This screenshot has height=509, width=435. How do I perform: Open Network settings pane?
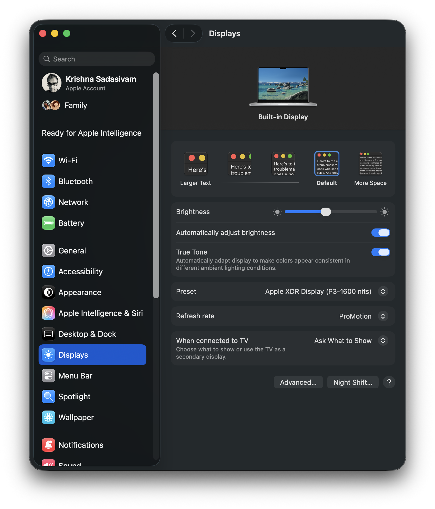click(92, 202)
